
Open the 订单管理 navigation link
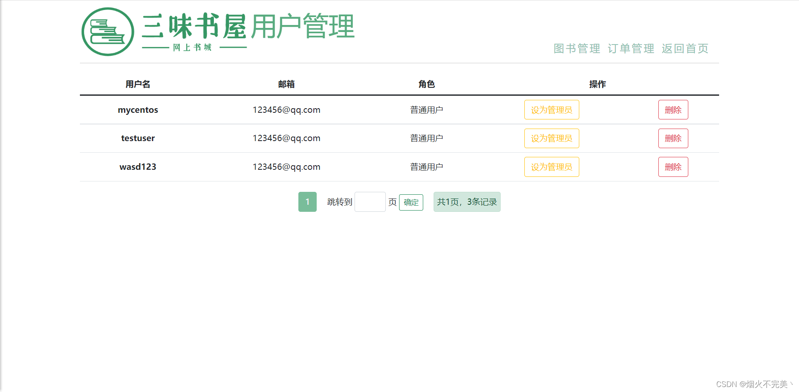[631, 49]
